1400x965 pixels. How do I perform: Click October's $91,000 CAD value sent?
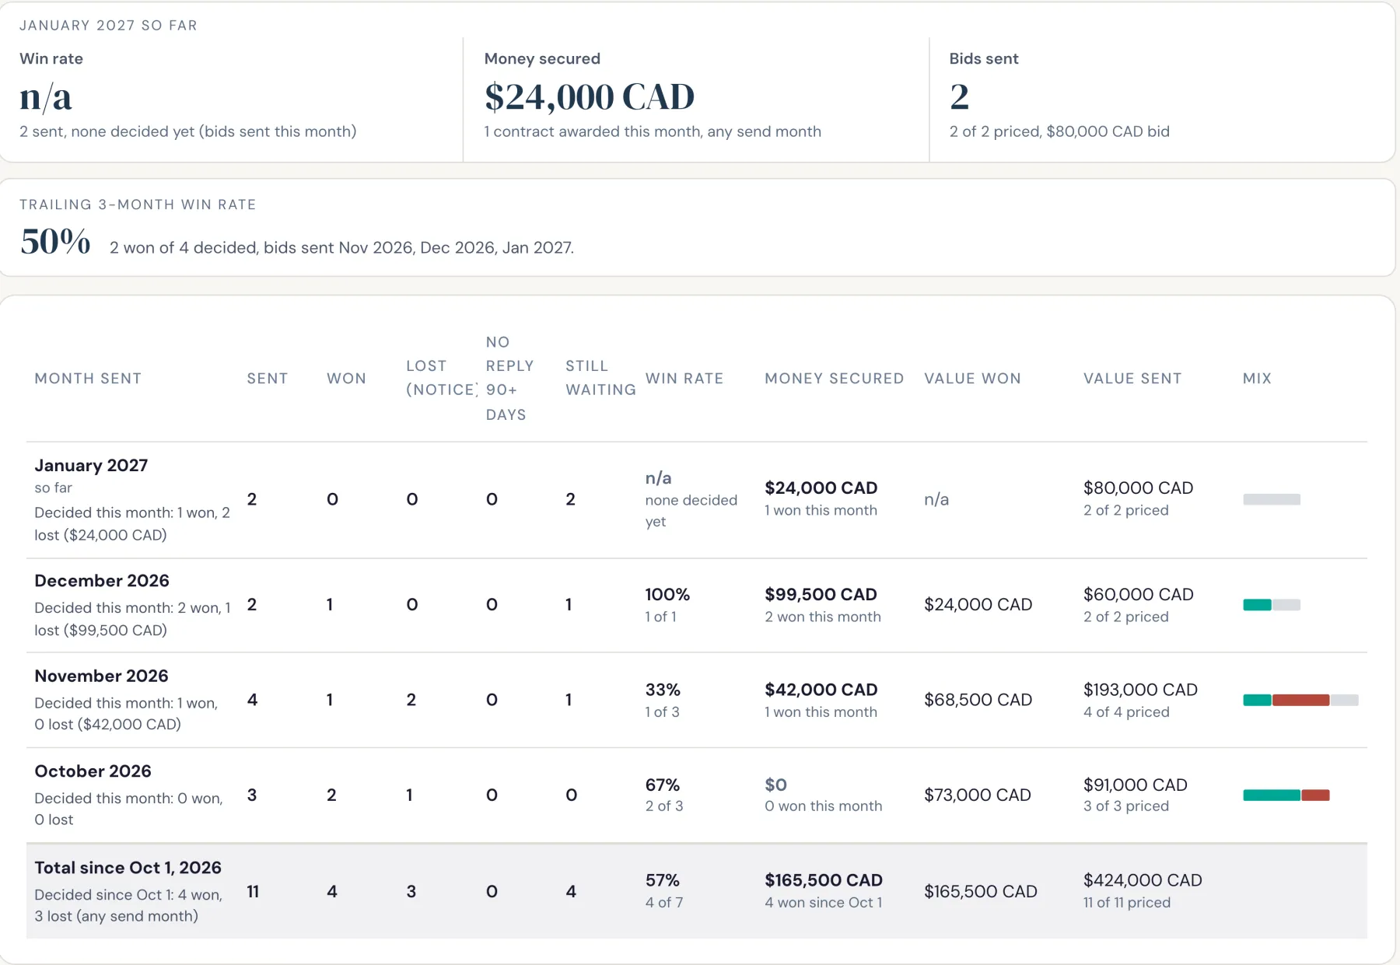[1135, 785]
